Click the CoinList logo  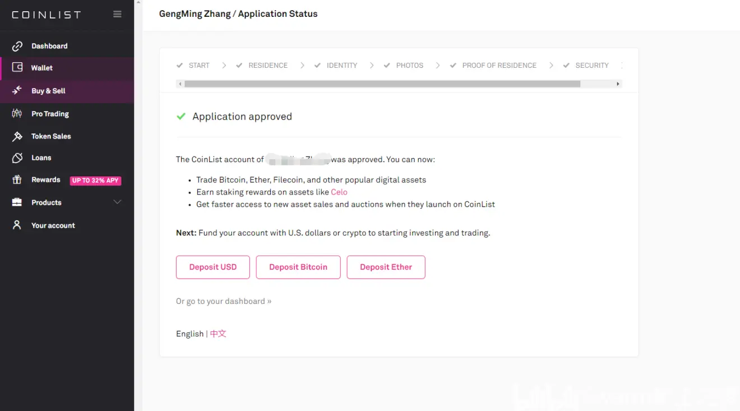point(47,15)
